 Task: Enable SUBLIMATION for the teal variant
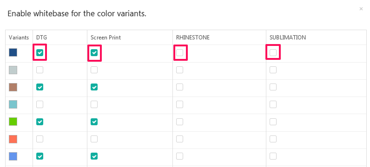pos(273,104)
